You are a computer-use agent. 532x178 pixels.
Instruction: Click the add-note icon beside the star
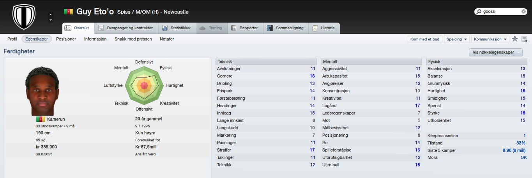pyautogui.click(x=524, y=39)
